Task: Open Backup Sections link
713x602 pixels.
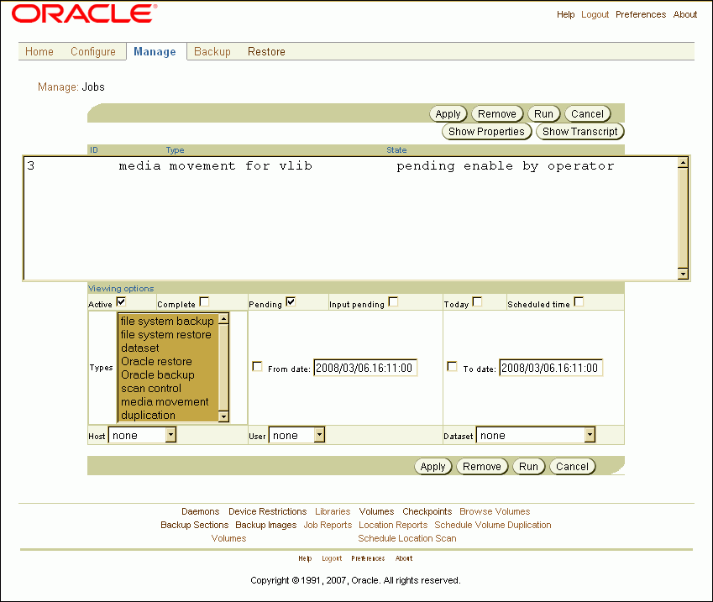Action: tap(195, 525)
